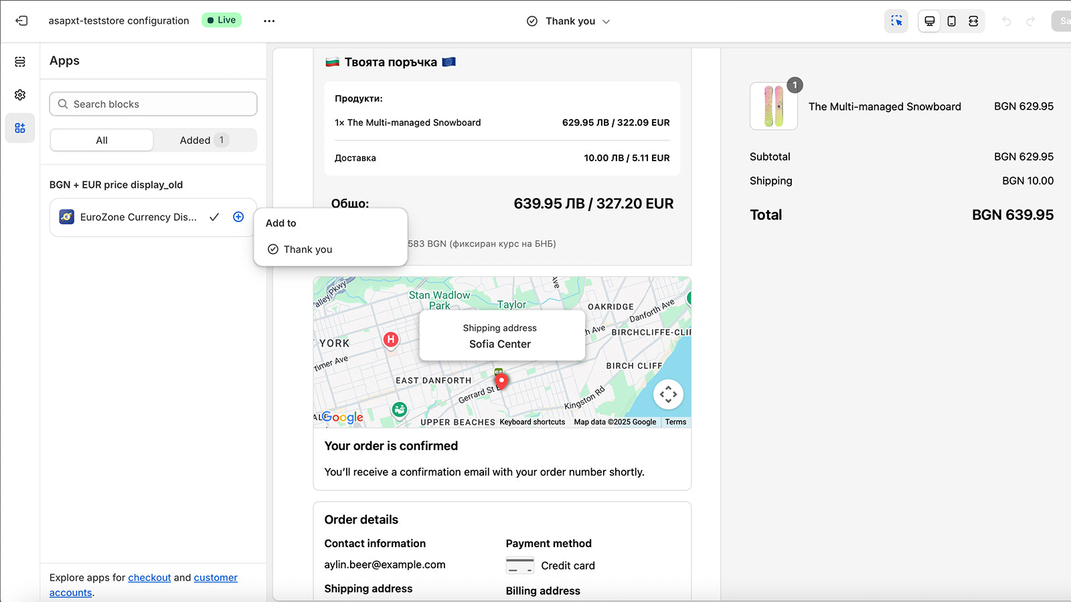Screen dimensions: 1071x602
Task: Click the undo arrow icon
Action: coord(1007,21)
